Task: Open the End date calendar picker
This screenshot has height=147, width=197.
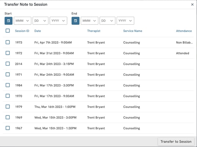Action: (76, 21)
